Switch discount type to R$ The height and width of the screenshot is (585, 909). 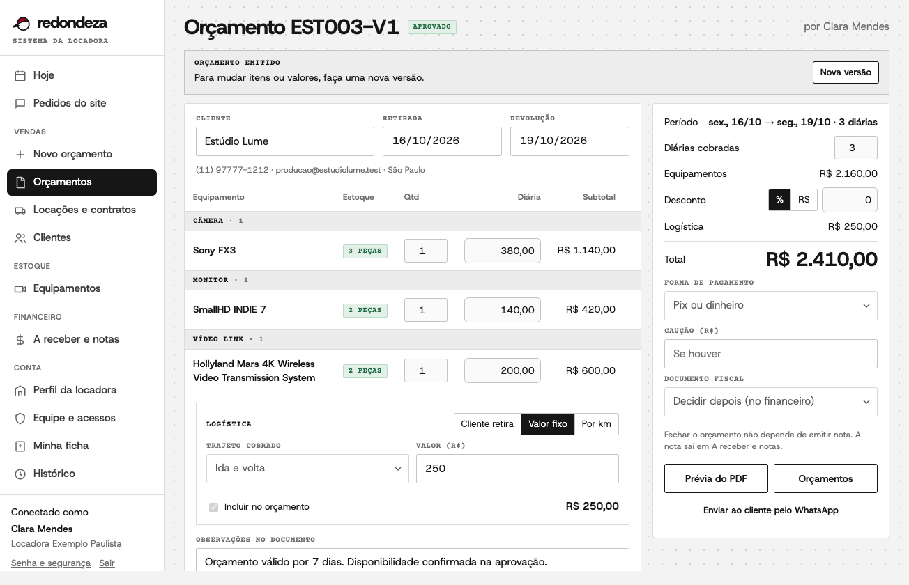804,200
